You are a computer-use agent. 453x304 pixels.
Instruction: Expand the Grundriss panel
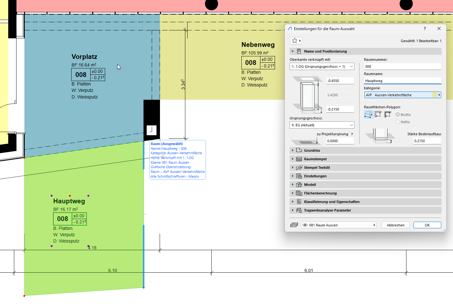click(312, 150)
